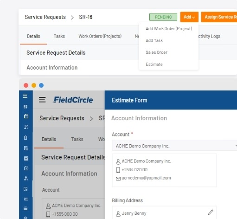Select the Tasks tab in the lower window
Screen dimensions: 237x219
tap(77, 139)
